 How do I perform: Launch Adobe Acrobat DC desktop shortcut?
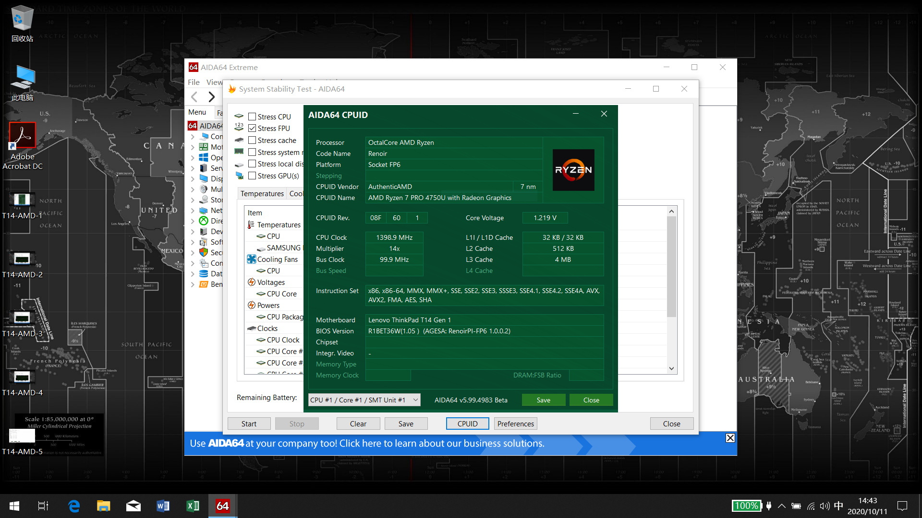click(22, 146)
